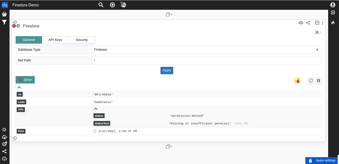Click the "badStatus" value
Viewport: 339px width, 164px height.
pyautogui.click(x=103, y=102)
